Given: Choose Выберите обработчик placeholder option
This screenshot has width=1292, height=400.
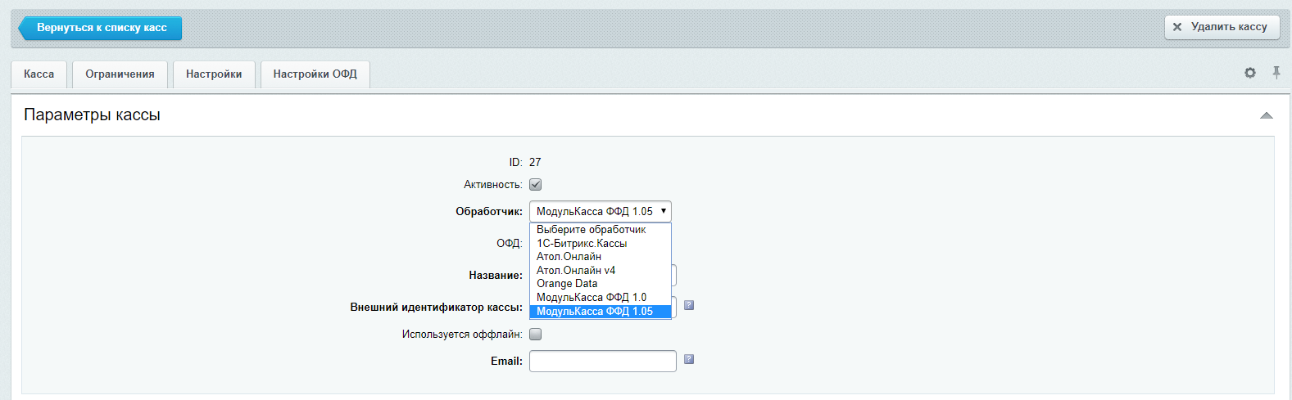Looking at the screenshot, I should click(591, 230).
